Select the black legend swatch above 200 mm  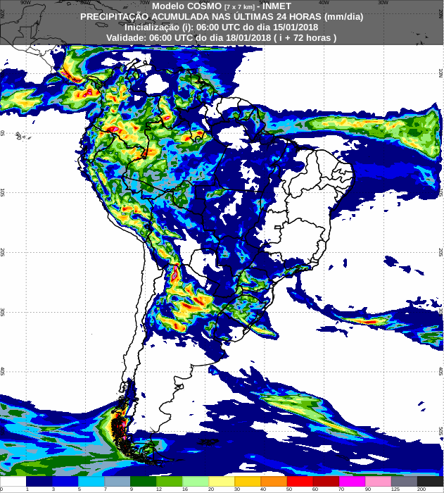tap(431, 481)
